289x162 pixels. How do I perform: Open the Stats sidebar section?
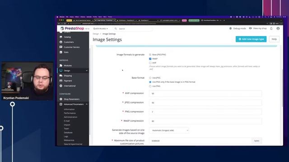[x=66, y=52]
